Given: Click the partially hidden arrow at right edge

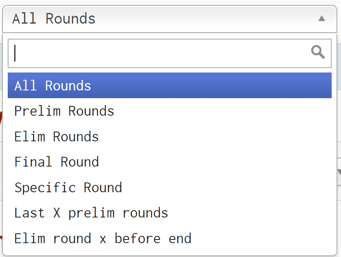Looking at the screenshot, I should (339, 172).
